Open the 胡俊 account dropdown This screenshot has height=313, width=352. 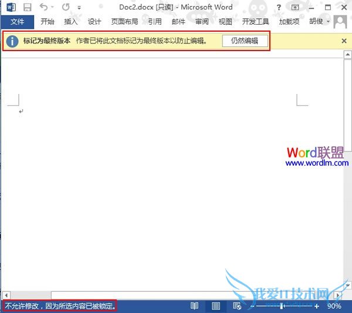[x=320, y=21]
